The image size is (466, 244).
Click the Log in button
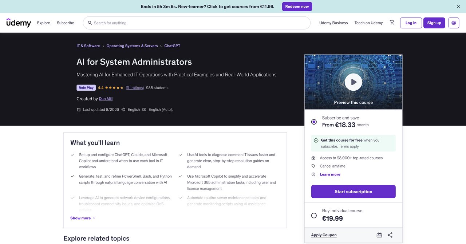411,23
